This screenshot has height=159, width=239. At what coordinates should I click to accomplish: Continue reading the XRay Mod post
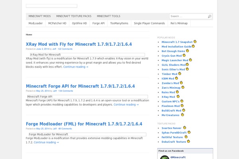point(76,67)
